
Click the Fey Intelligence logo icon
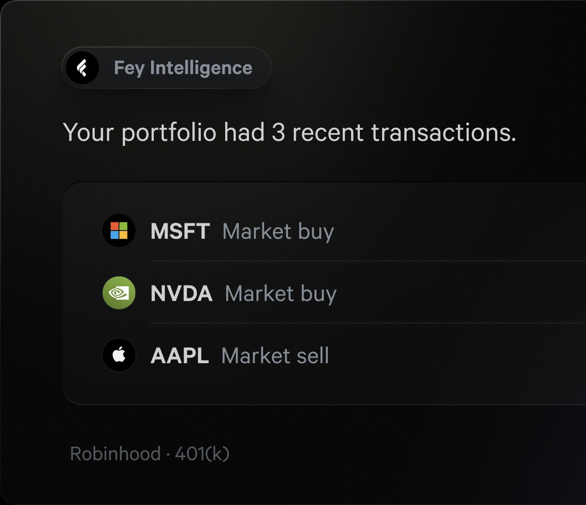pyautogui.click(x=82, y=68)
